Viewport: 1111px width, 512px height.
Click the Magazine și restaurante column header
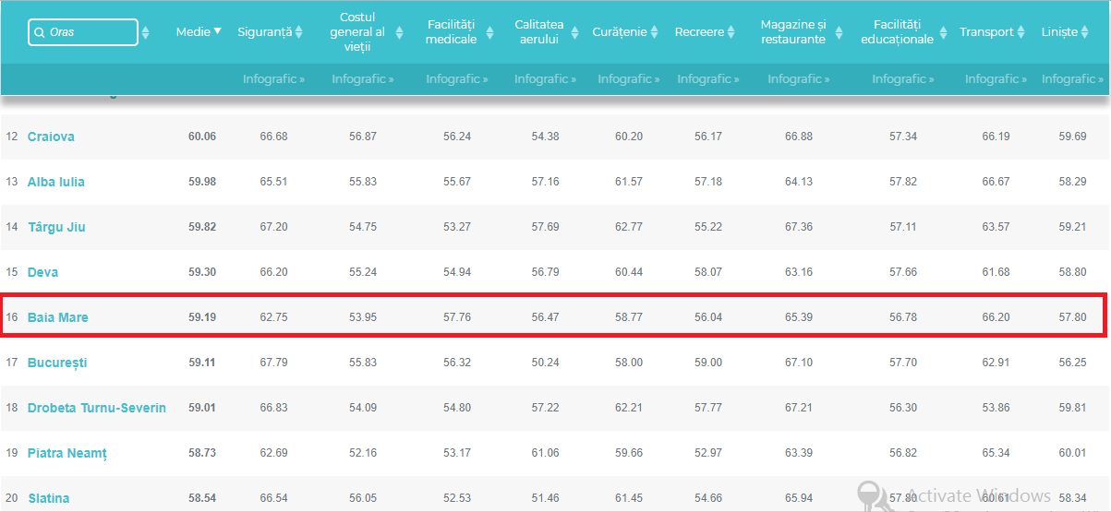792,32
